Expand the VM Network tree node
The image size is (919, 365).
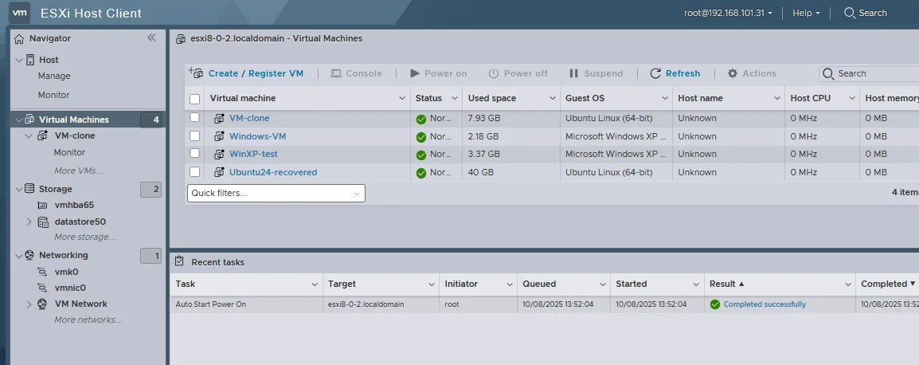pyautogui.click(x=29, y=304)
